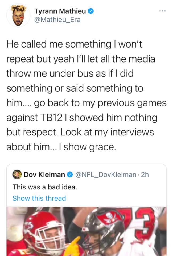Click the "Dov Kleiman" author name
Image resolution: width=173 pixels, height=256 pixels.
pyautogui.click(x=44, y=175)
